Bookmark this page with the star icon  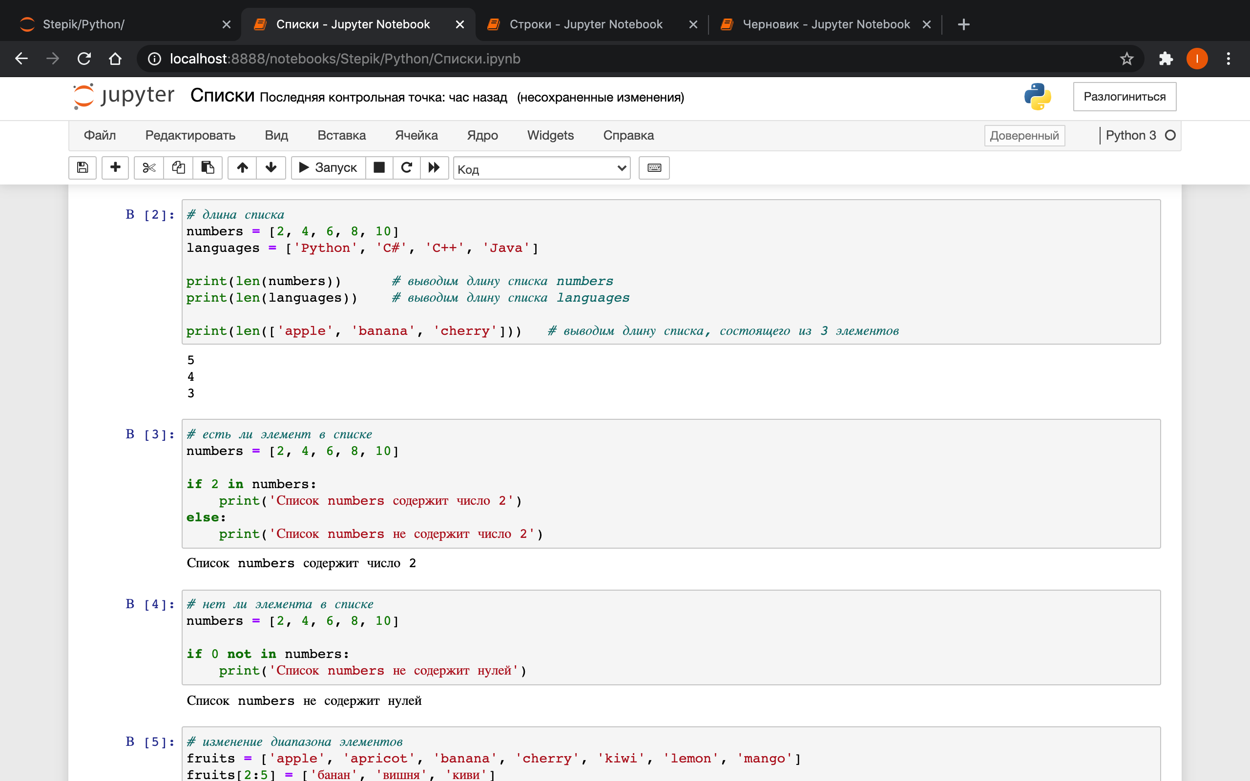pyautogui.click(x=1126, y=59)
